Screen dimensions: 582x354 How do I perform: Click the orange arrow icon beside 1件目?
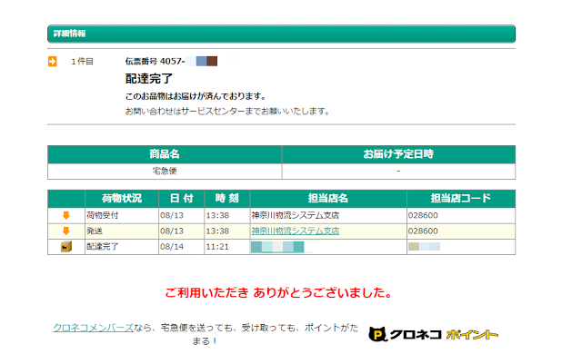tap(53, 62)
